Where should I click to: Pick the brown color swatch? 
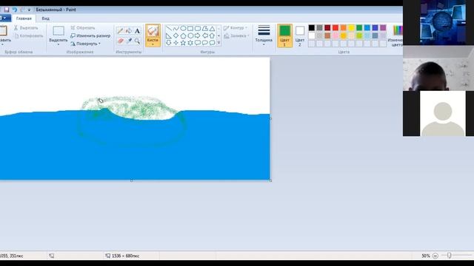pyautogui.click(x=327, y=35)
